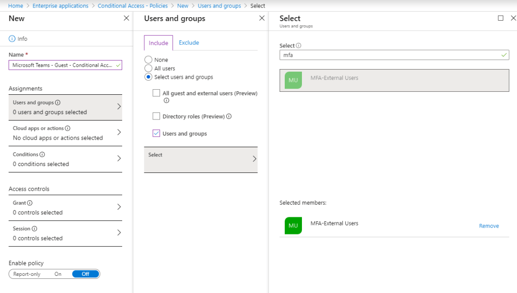This screenshot has height=293, width=517.
Task: Click the Conditions info icon
Action: click(42, 155)
